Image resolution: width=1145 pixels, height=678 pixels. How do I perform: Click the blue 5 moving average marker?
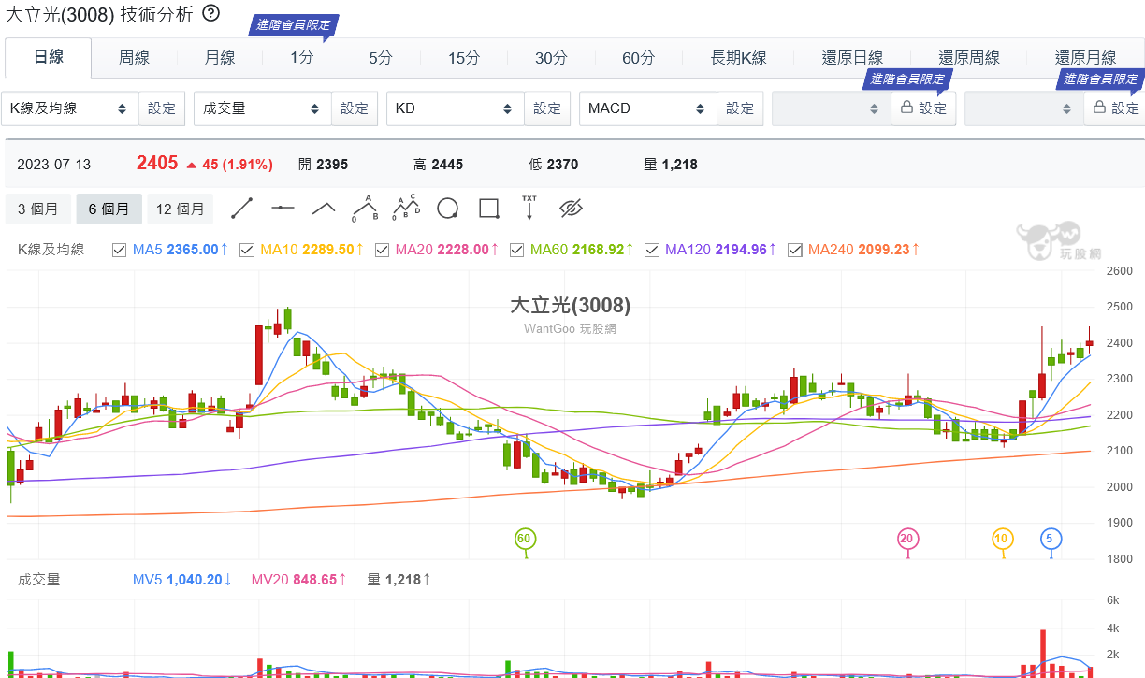click(1051, 539)
